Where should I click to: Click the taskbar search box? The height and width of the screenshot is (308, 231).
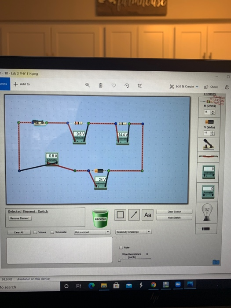point(29,287)
